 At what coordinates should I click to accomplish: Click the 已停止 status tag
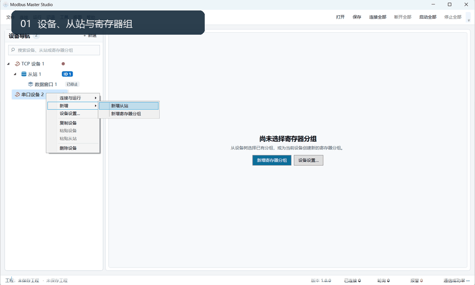click(x=72, y=84)
